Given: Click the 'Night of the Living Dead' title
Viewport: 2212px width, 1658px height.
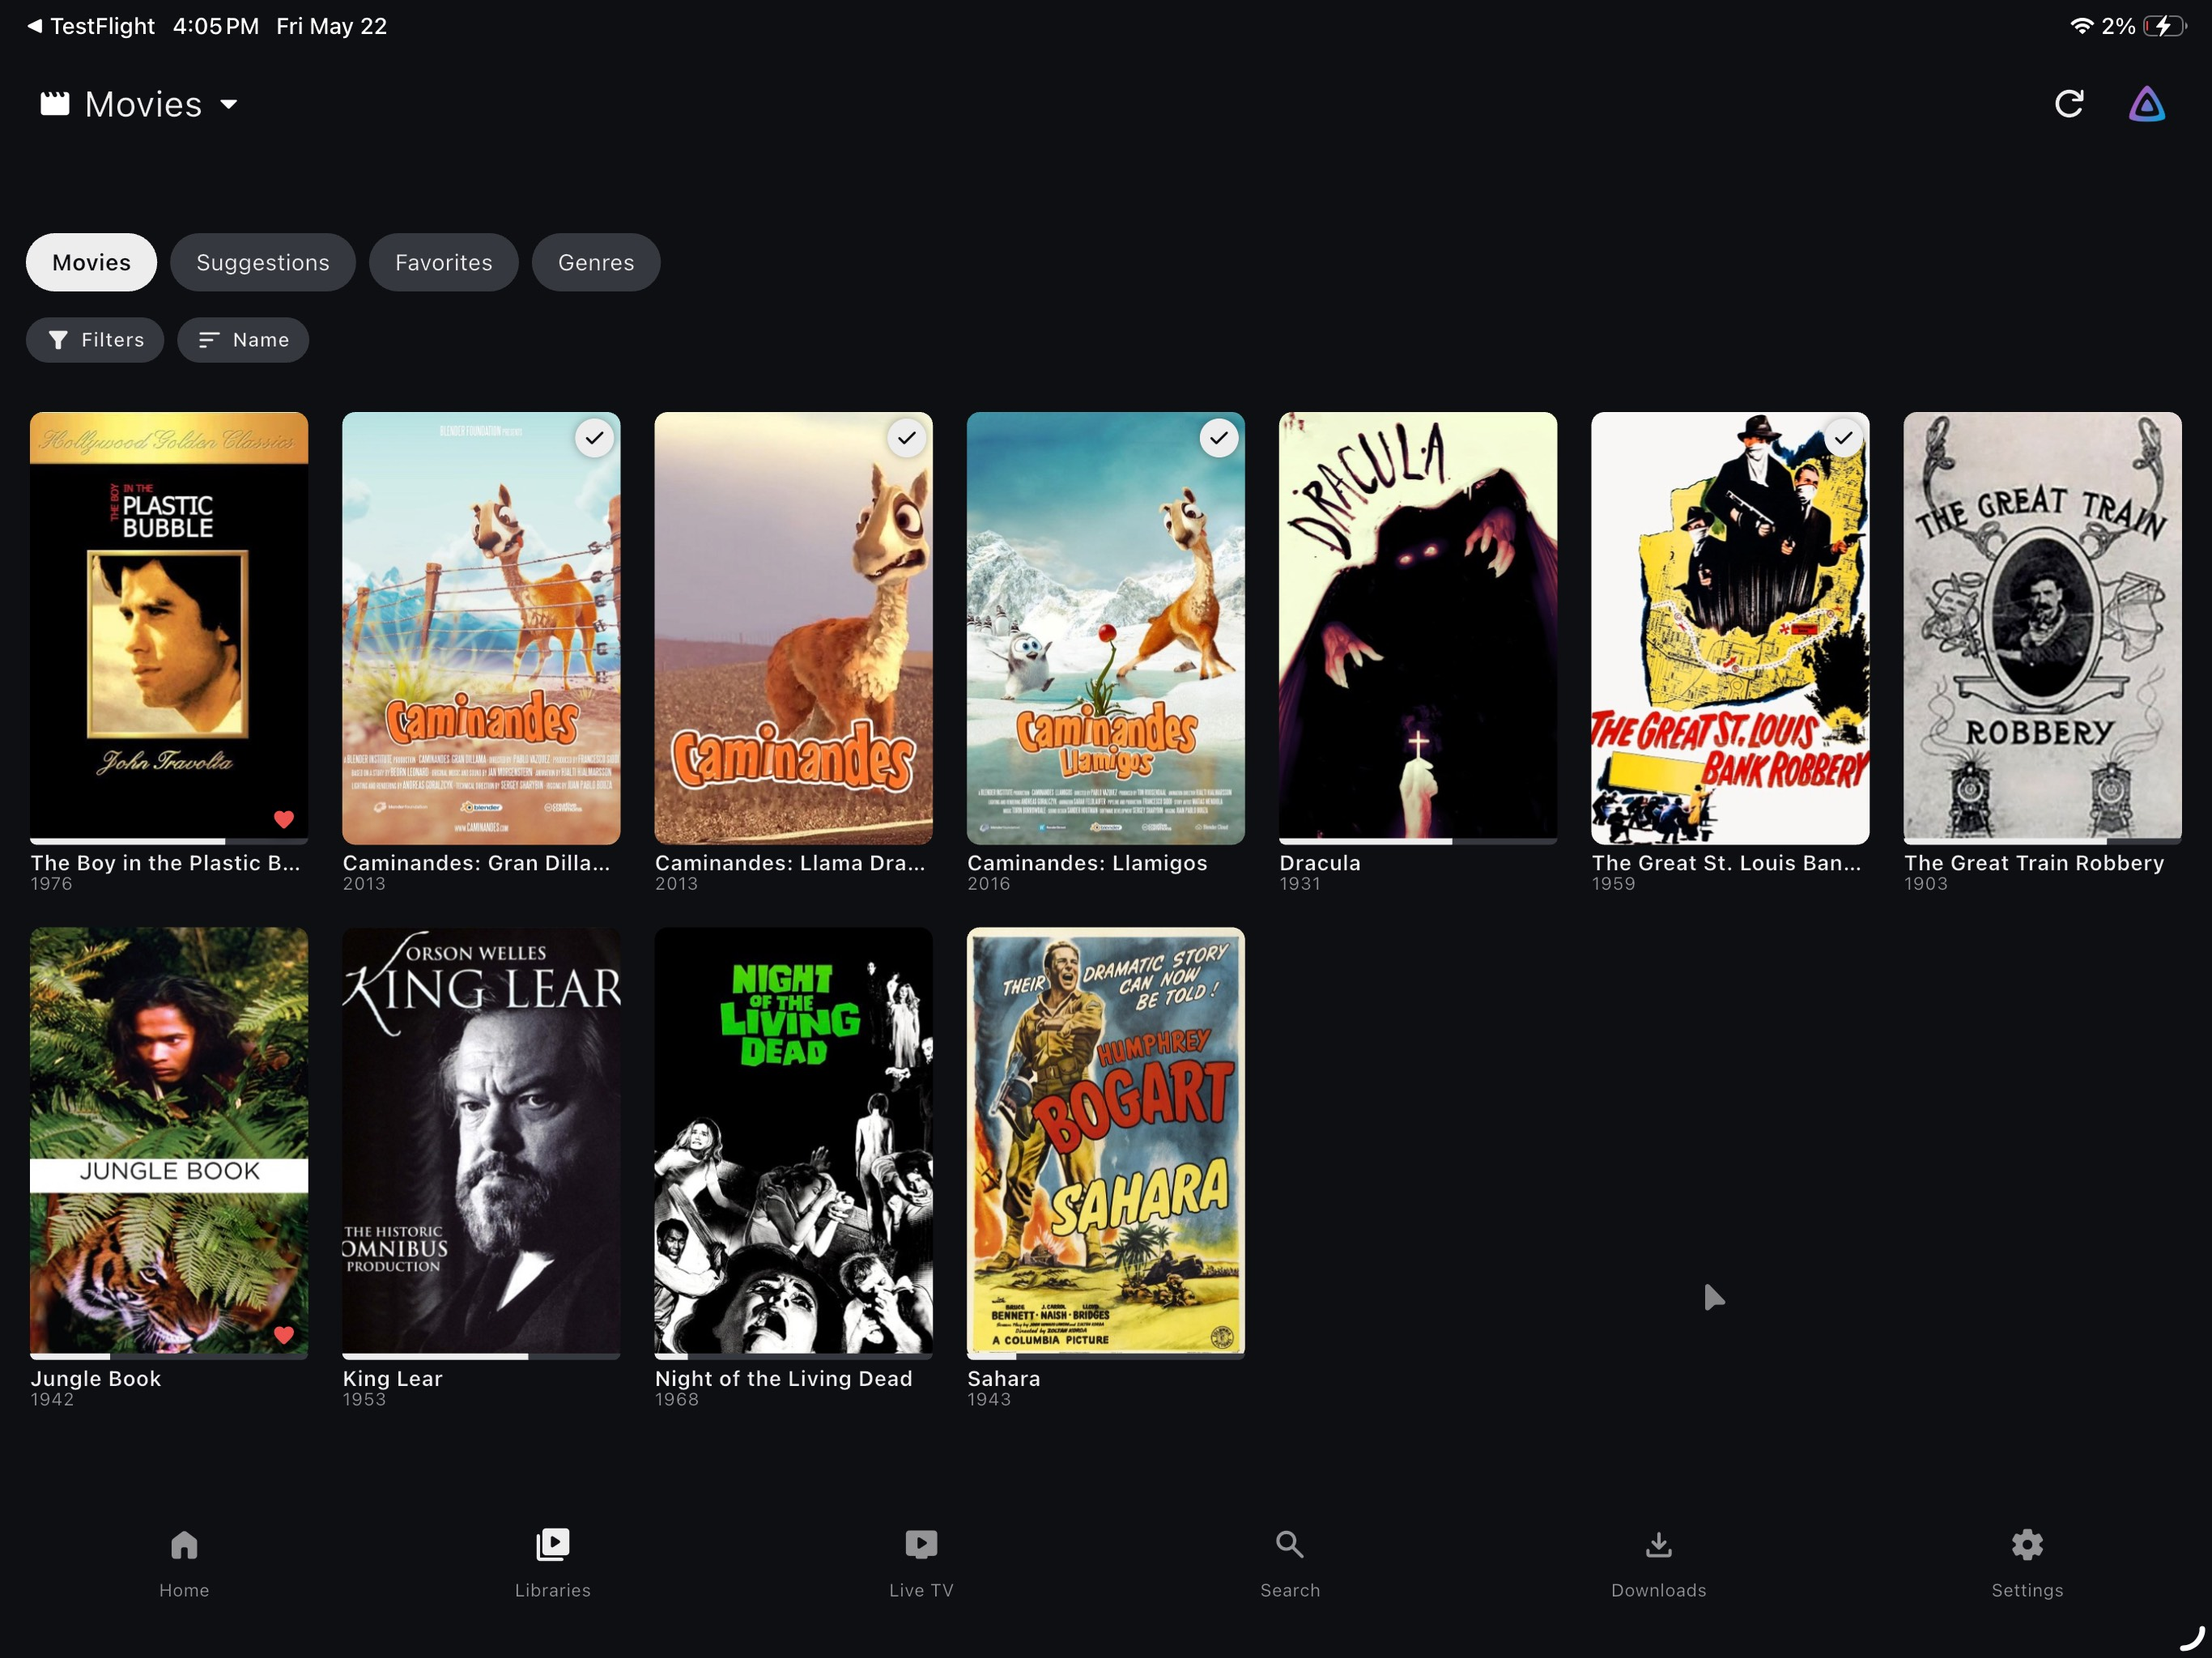Looking at the screenshot, I should click(784, 1378).
